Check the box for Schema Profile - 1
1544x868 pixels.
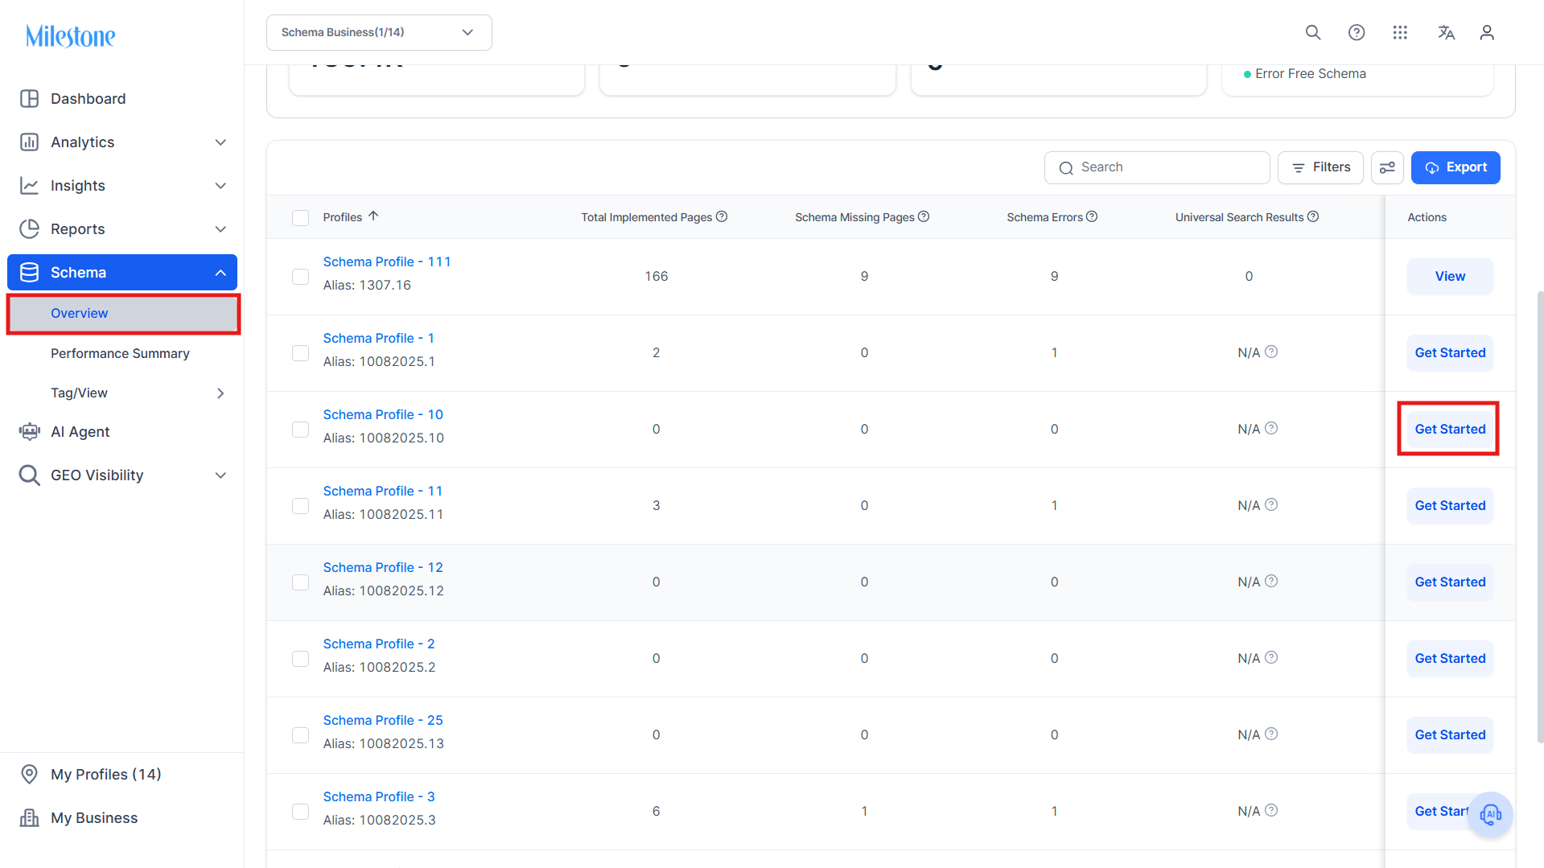click(300, 353)
